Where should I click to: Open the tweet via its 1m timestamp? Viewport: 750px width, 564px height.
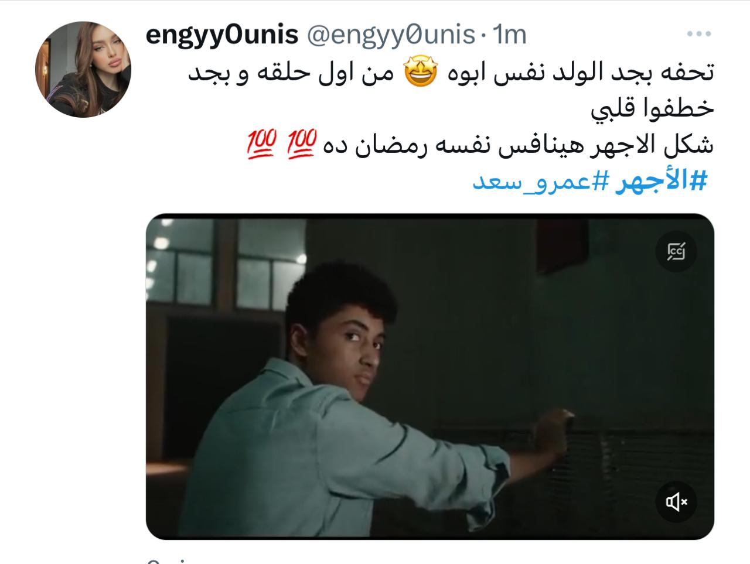(509, 35)
